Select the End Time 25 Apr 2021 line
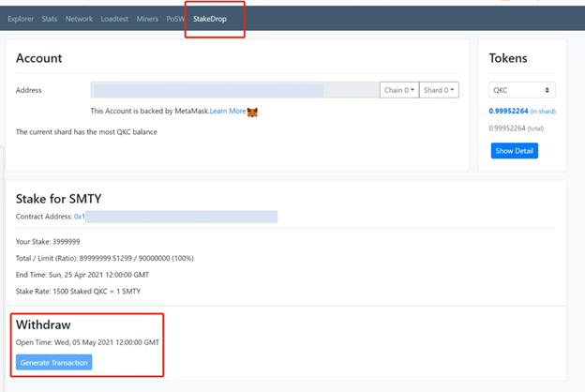Viewport: 585px width, 392px height. point(82,275)
